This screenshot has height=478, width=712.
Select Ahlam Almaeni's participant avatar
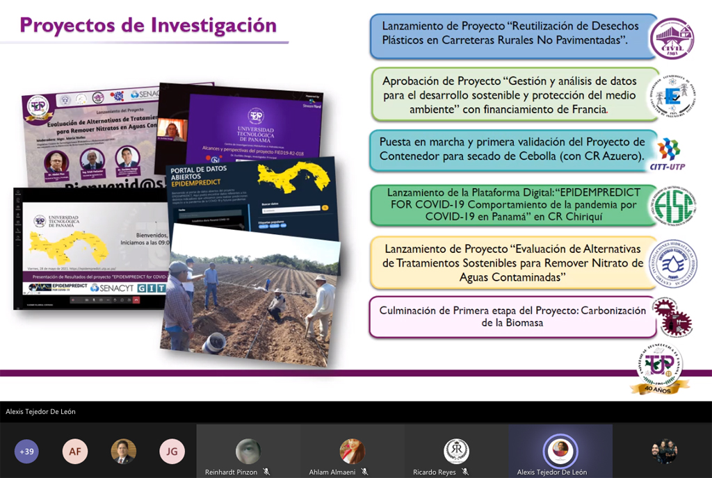(352, 452)
